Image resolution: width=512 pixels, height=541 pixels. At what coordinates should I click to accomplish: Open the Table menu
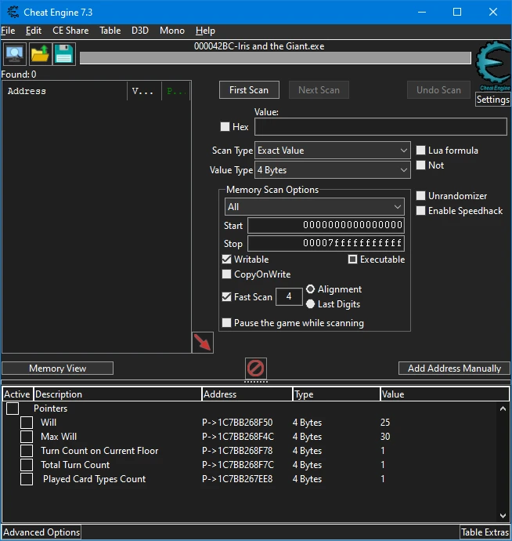110,31
